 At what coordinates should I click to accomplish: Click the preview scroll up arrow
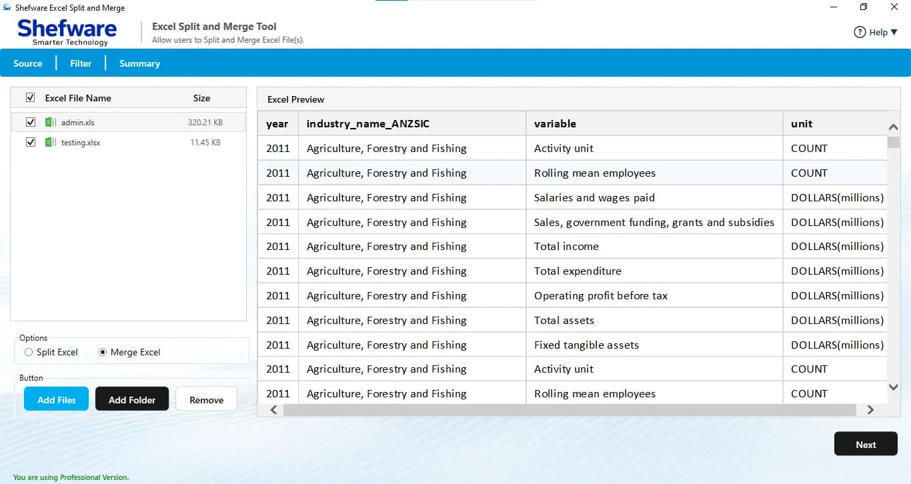click(894, 127)
